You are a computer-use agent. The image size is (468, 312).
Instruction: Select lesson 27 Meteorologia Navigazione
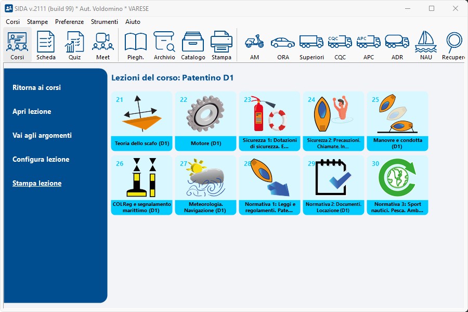coord(205,185)
